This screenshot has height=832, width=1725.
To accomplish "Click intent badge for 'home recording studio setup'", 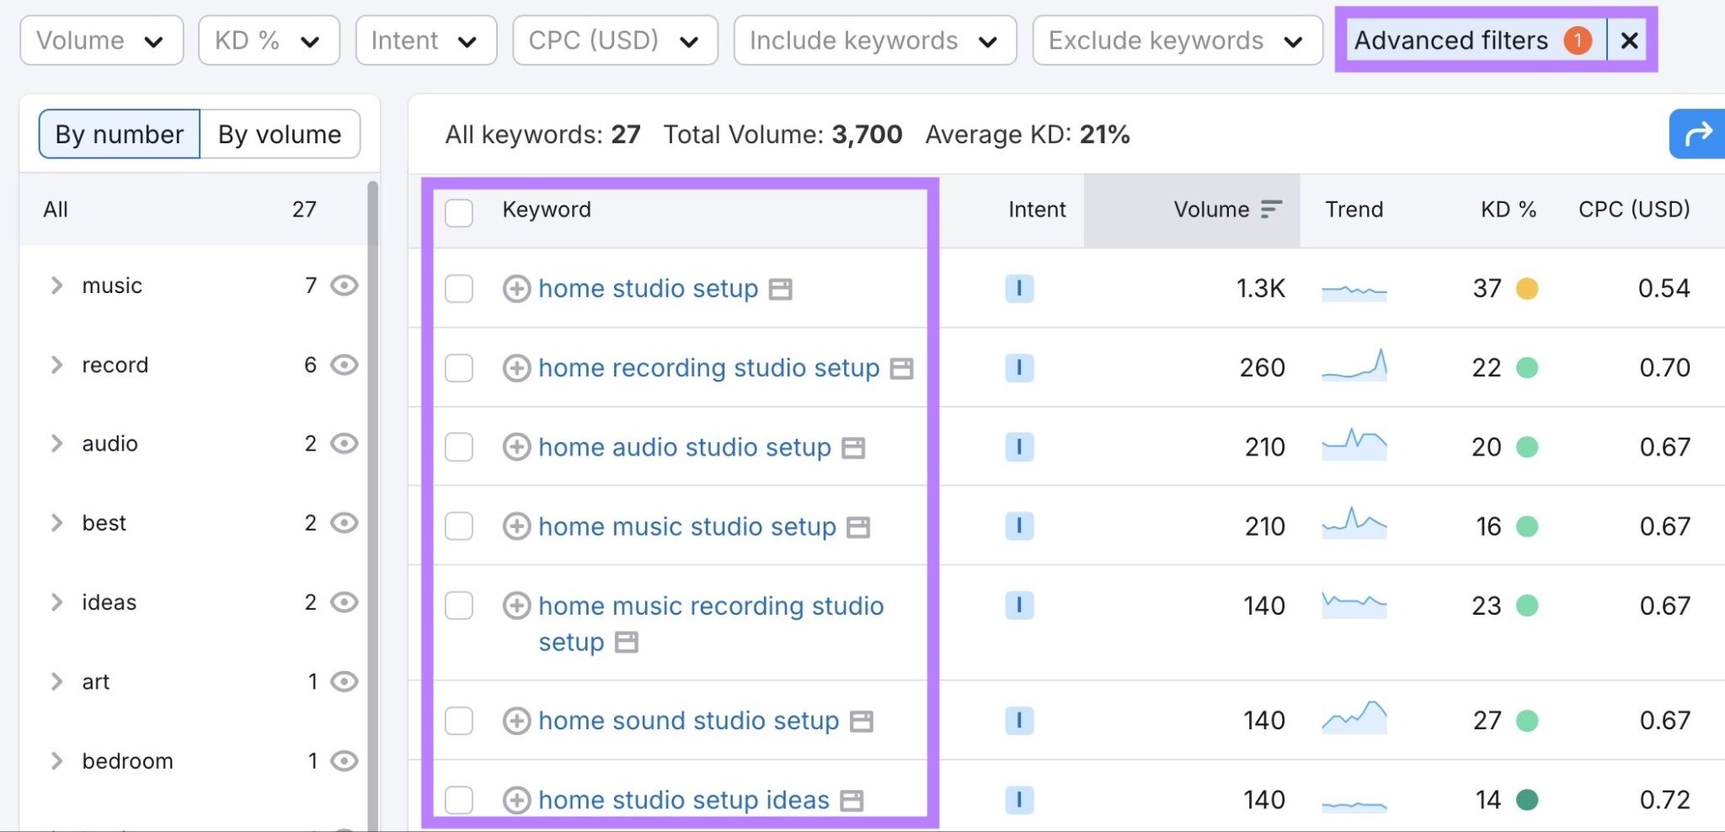I will click(x=1019, y=368).
